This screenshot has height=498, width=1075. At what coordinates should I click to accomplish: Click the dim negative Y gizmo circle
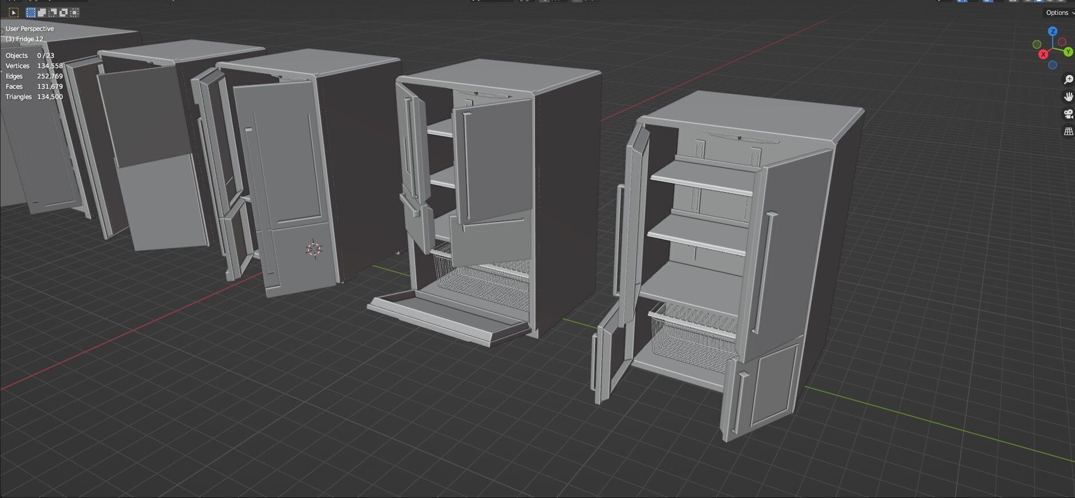pos(1037,44)
